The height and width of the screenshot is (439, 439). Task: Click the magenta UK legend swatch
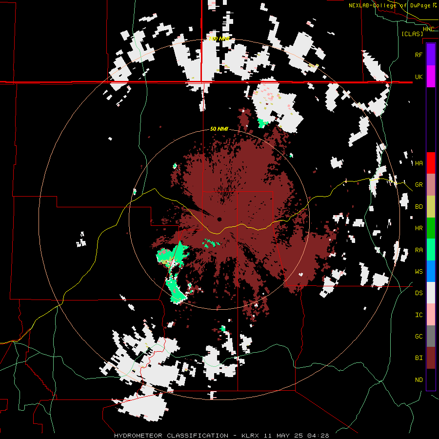coord(431,77)
